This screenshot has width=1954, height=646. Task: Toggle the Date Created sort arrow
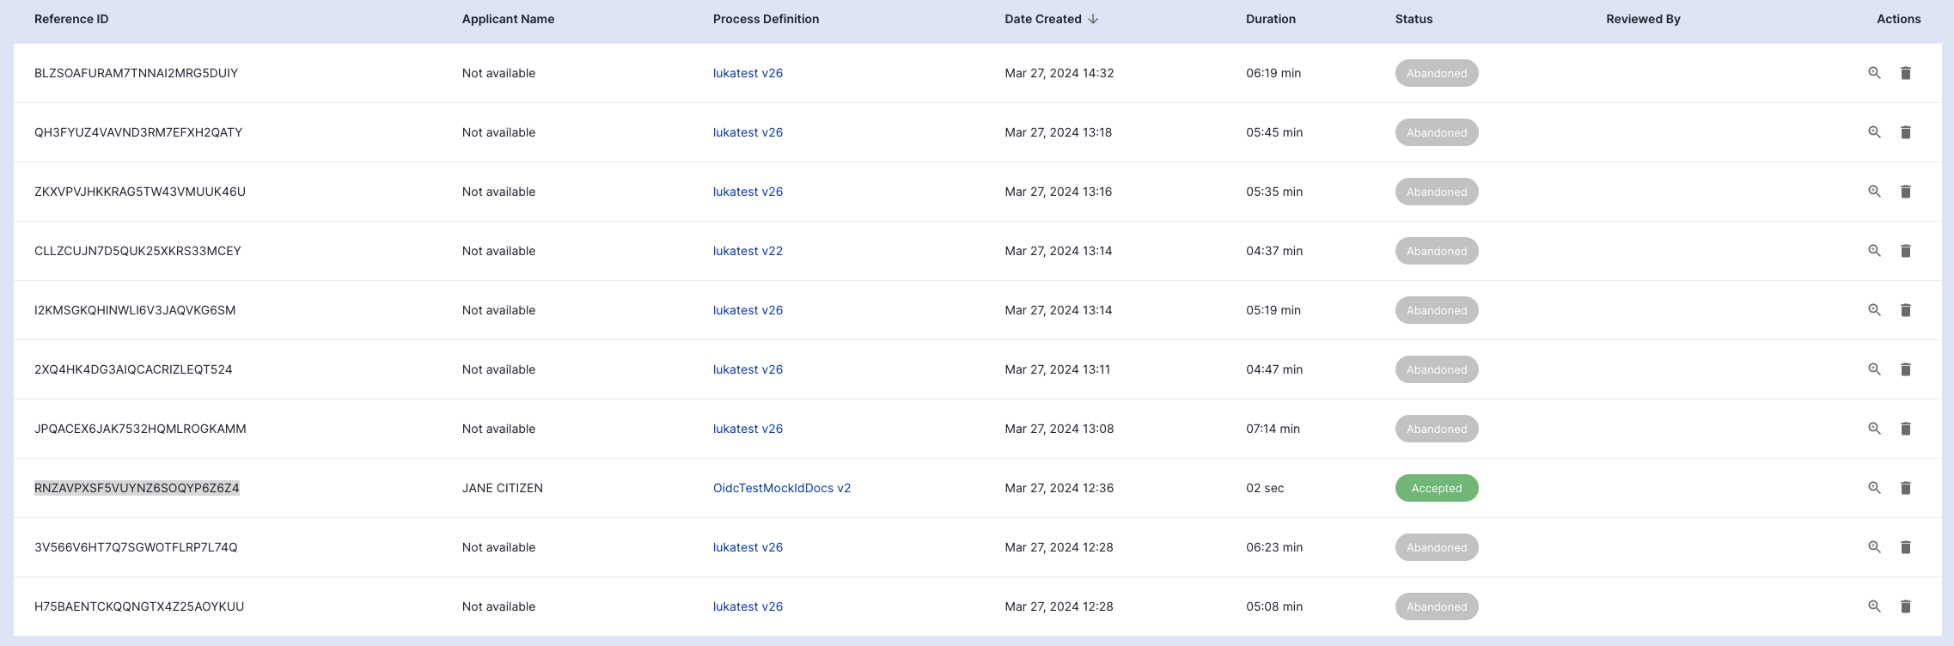[x=1093, y=19]
